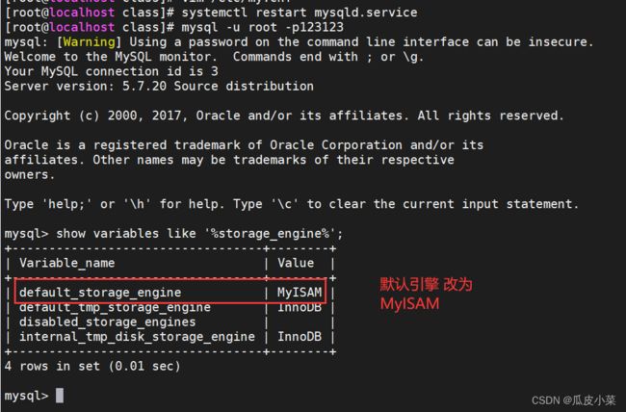This screenshot has width=626, height=412.
Task: Click the Value column header
Action: click(x=296, y=263)
